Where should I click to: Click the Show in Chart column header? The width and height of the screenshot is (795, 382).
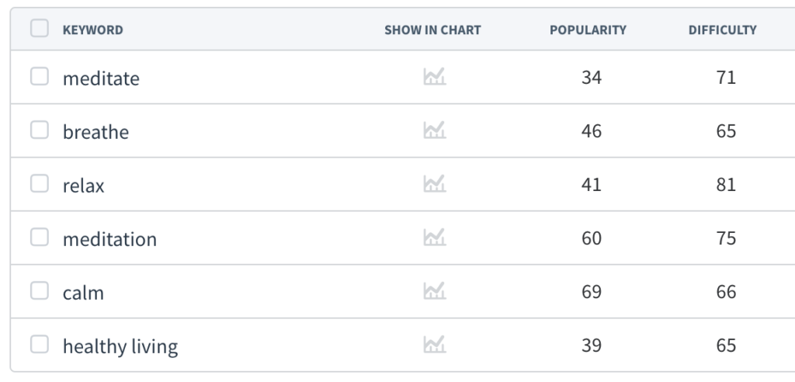tap(432, 30)
